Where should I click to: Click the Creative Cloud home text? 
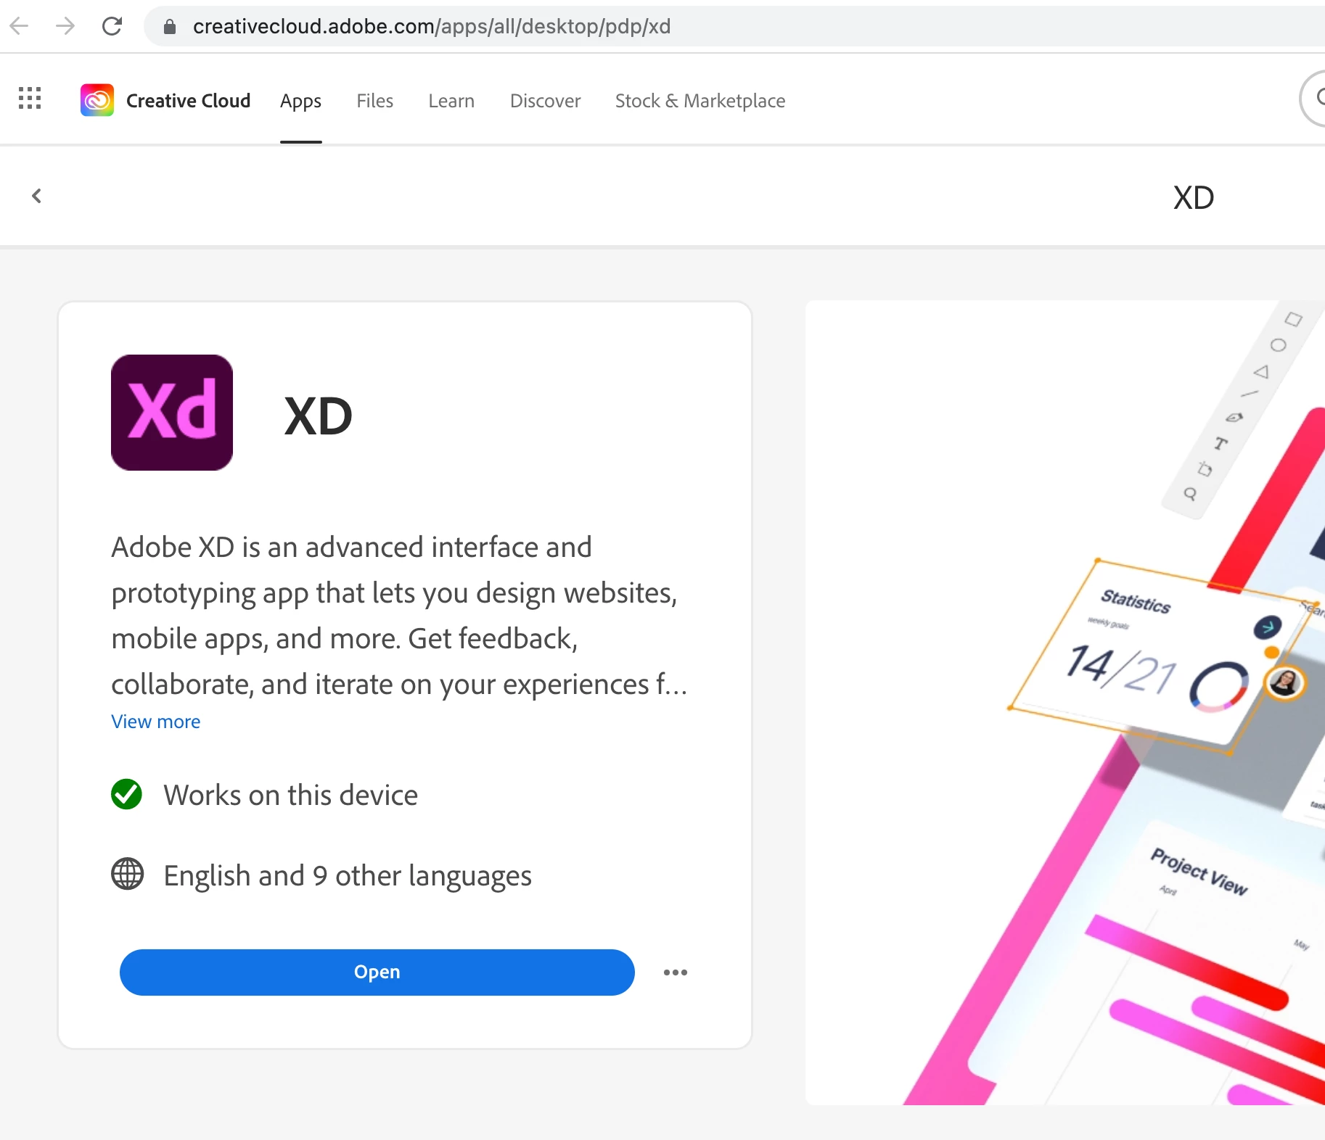coord(188,101)
